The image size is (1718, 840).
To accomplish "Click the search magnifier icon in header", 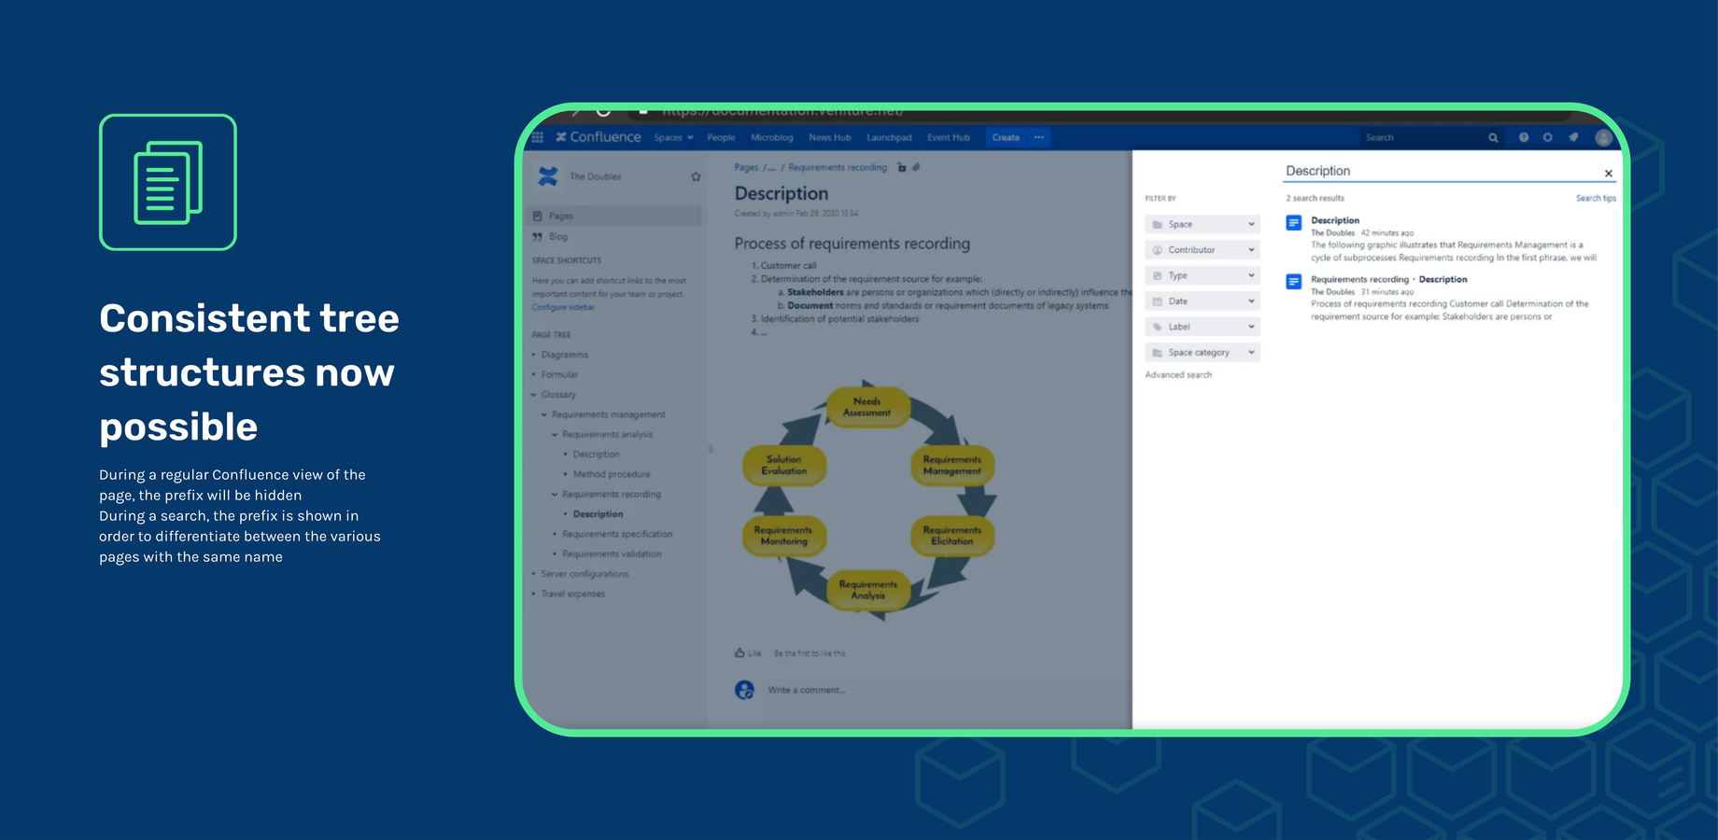I will [1493, 138].
